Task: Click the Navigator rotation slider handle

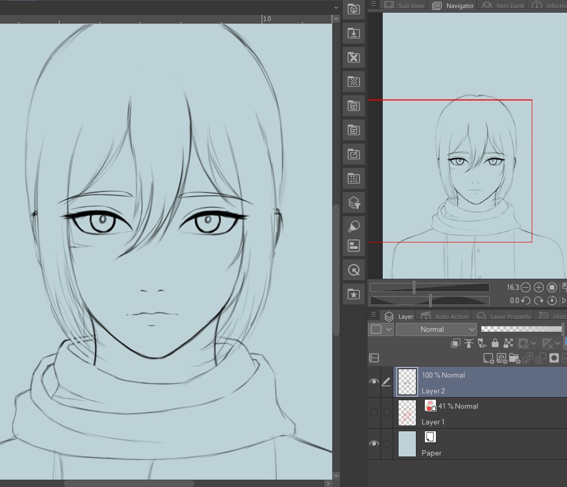Action: (430, 300)
